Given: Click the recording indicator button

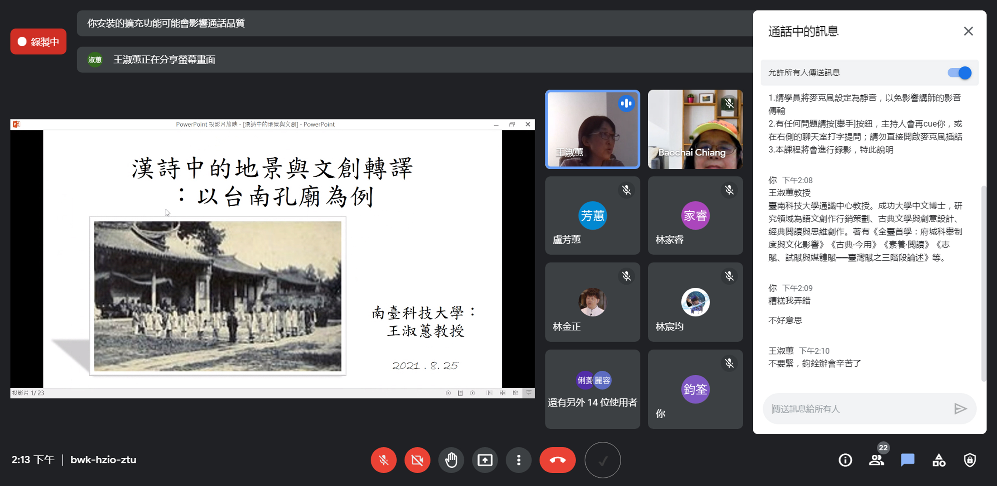Looking at the screenshot, I should [38, 42].
